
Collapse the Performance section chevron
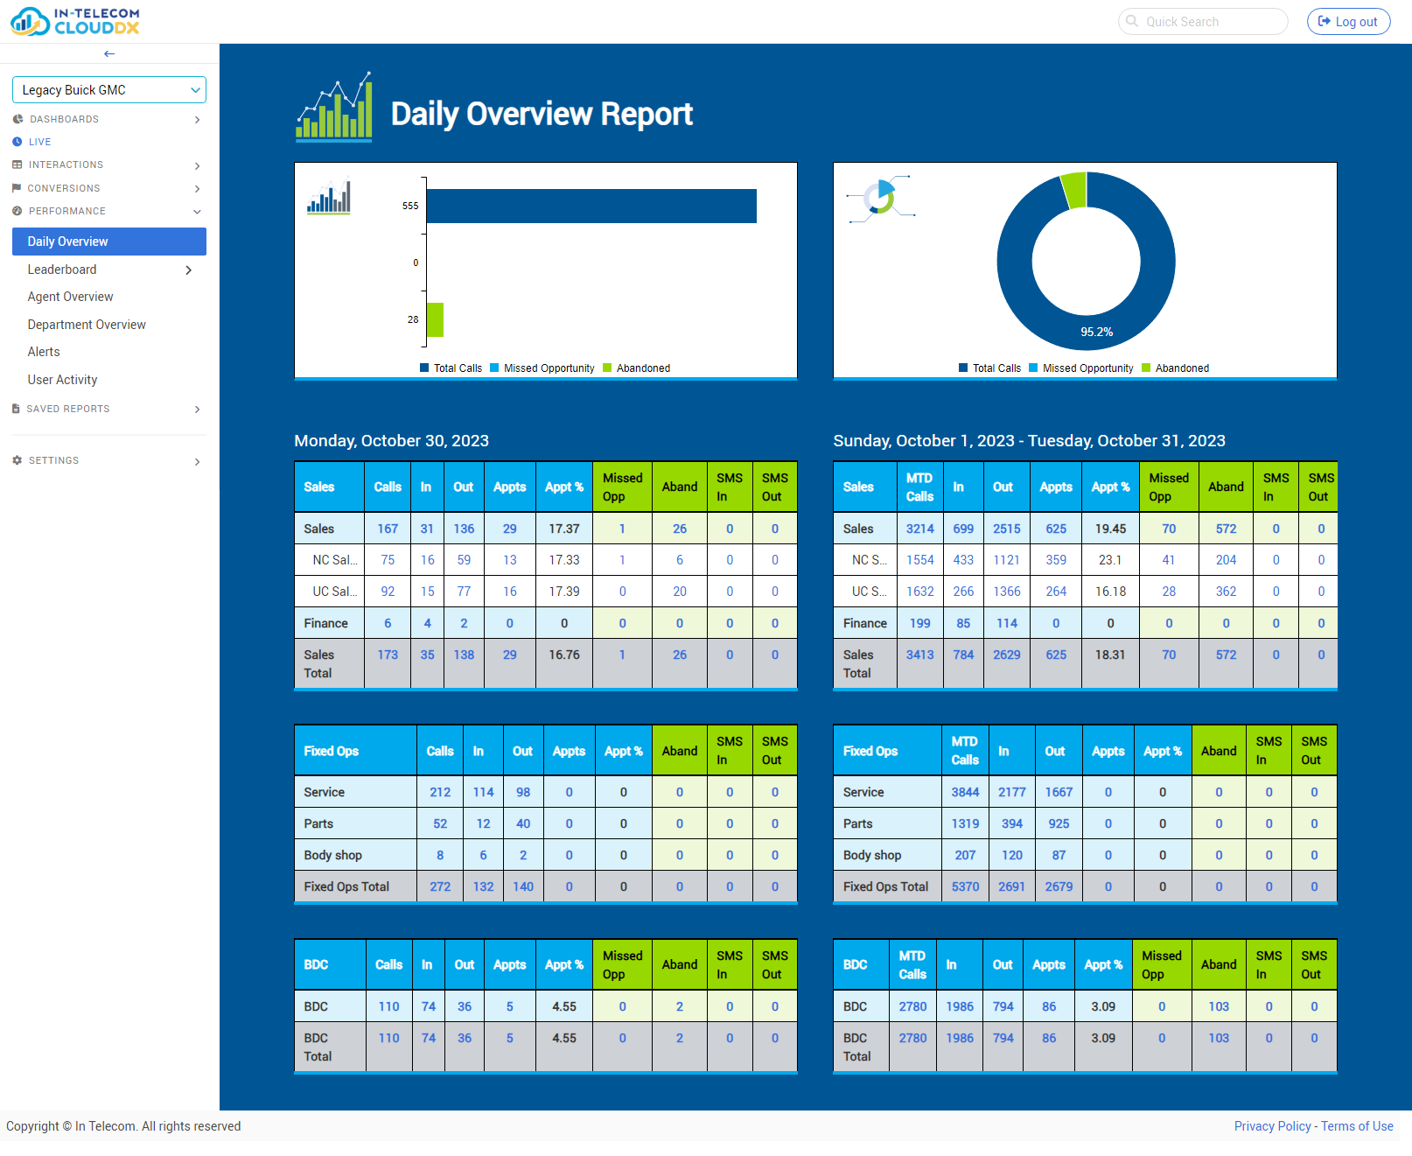pyautogui.click(x=198, y=211)
